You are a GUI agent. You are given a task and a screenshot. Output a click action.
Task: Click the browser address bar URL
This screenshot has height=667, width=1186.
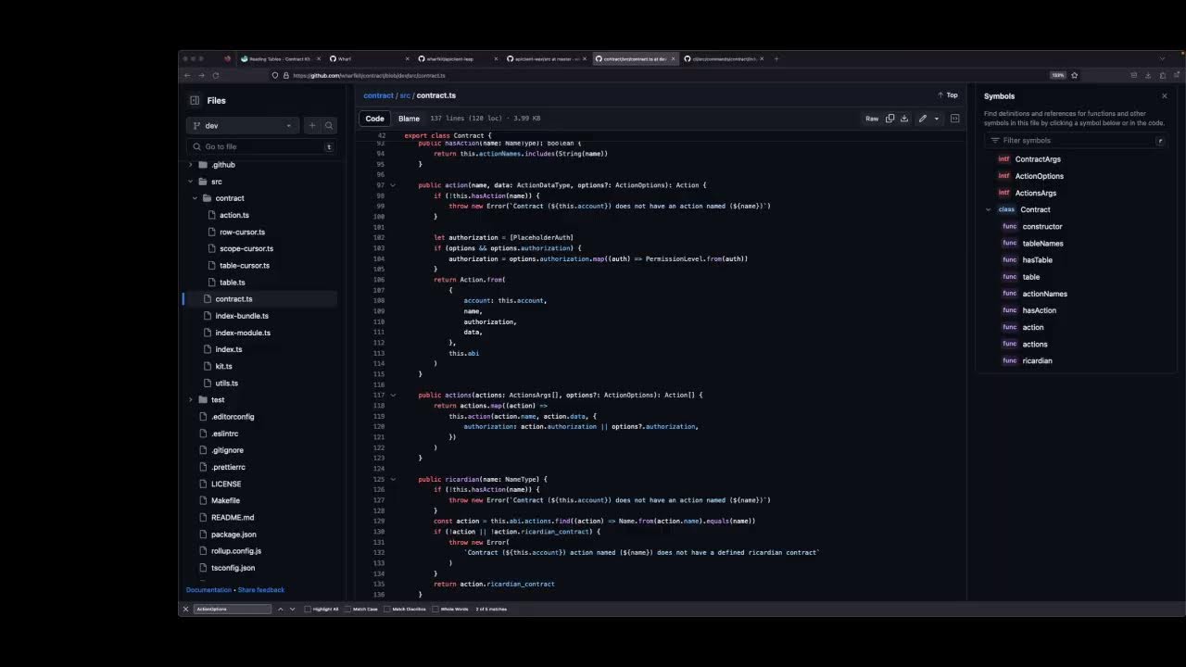369,75
